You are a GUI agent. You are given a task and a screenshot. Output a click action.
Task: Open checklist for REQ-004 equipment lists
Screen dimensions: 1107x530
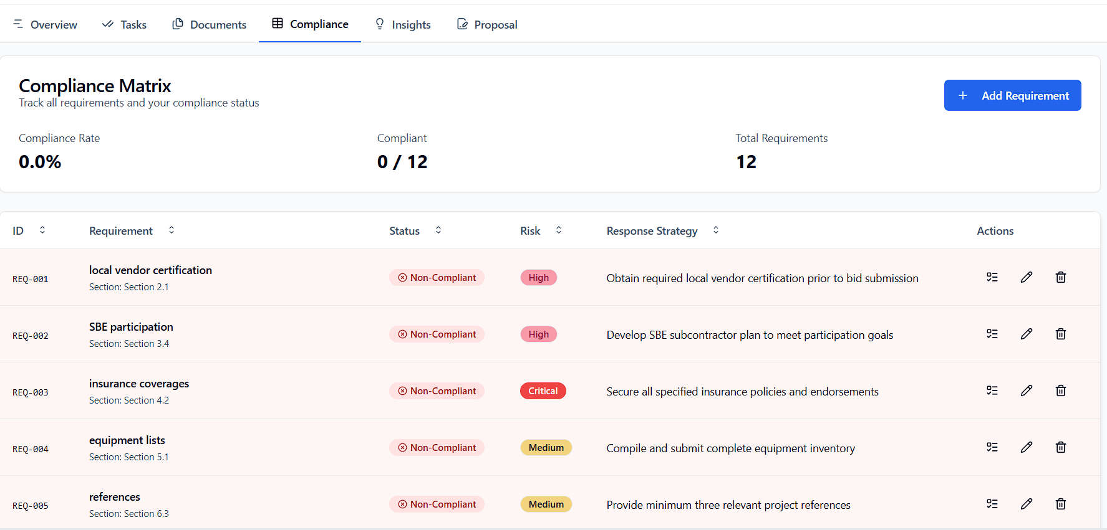[992, 447]
